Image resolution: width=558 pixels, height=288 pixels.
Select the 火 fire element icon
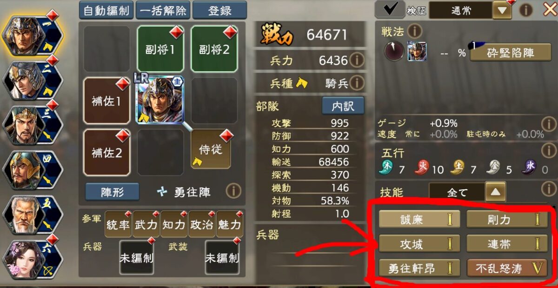point(422,167)
